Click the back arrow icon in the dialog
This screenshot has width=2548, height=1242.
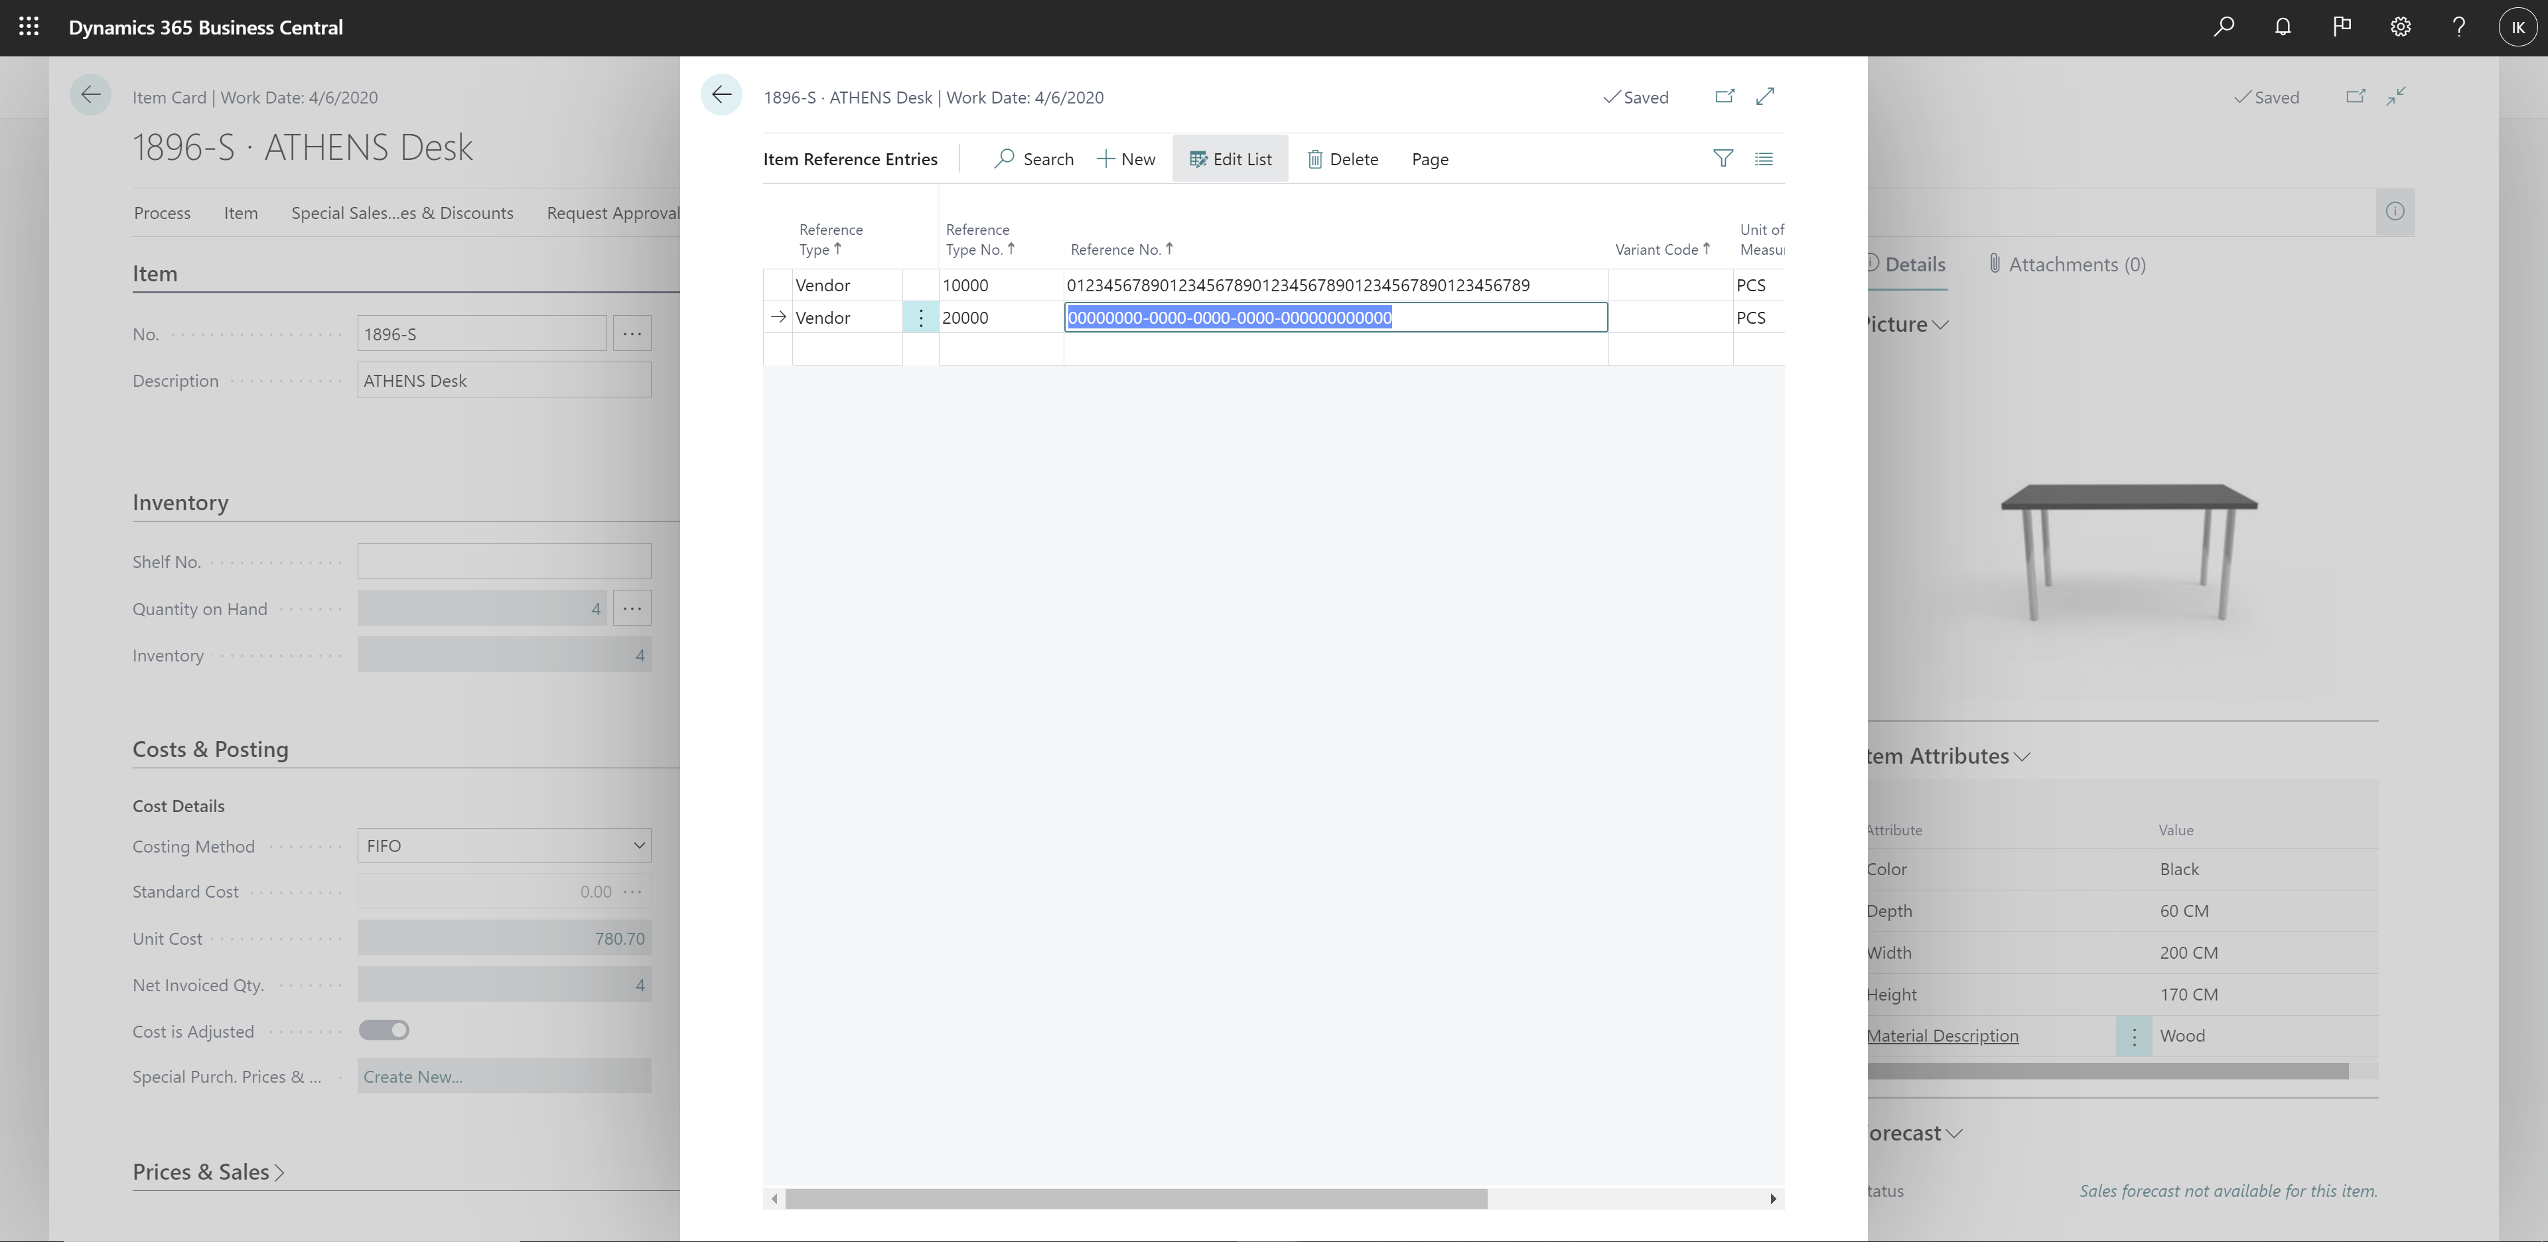(721, 96)
